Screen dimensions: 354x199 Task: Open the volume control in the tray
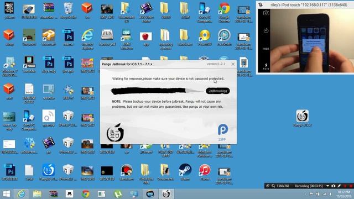[331, 194]
